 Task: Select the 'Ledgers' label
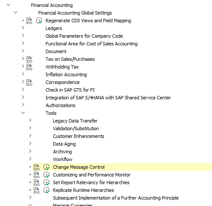54,28
